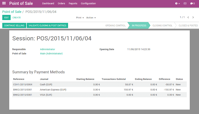Select the Closed & Posted stage
Screen dimensions: 199x114
point(188,25)
